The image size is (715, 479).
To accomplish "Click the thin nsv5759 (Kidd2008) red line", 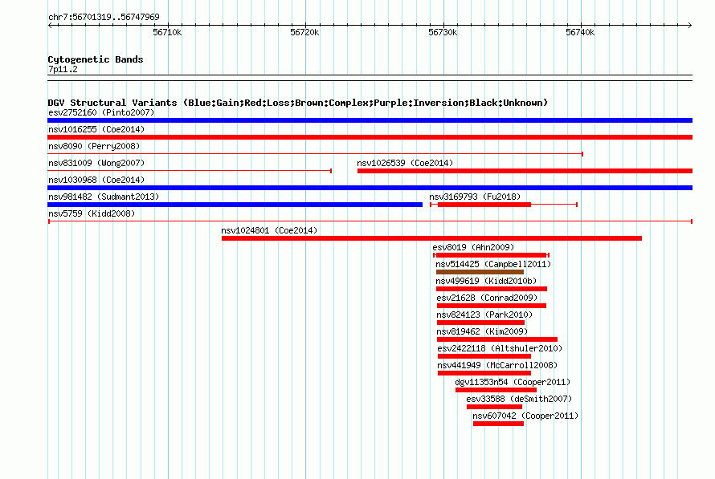I will click(370, 221).
